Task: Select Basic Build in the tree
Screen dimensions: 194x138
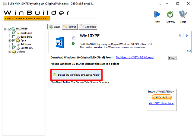Action: pos(26,37)
